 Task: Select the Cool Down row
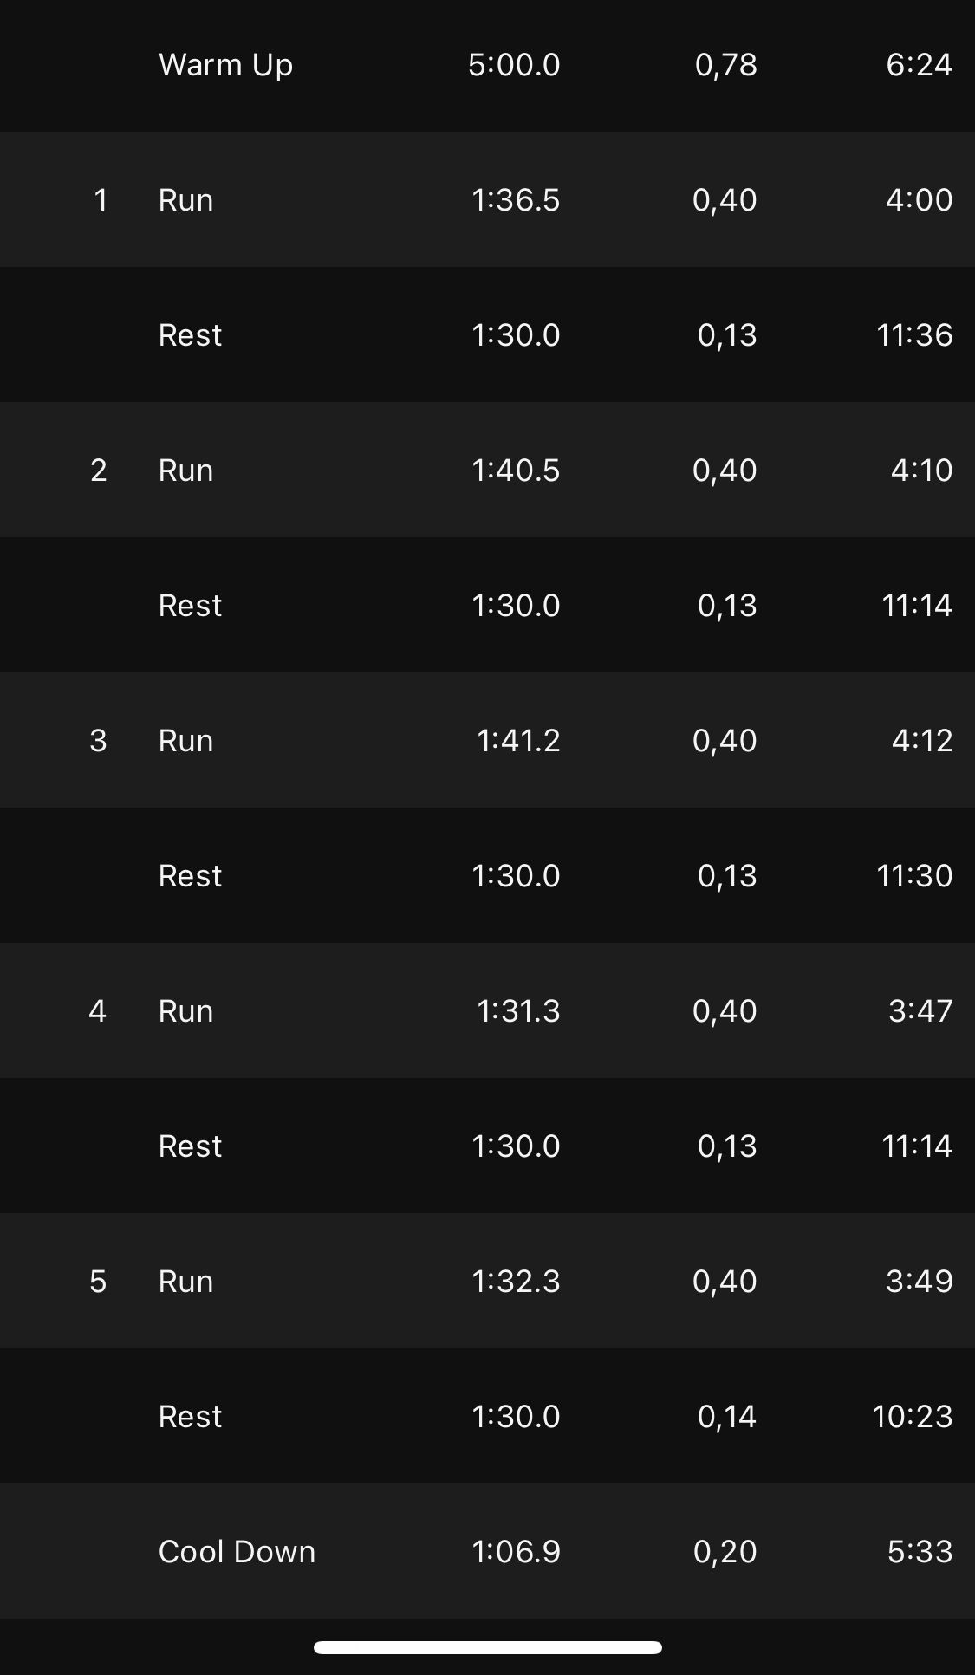point(487,1551)
